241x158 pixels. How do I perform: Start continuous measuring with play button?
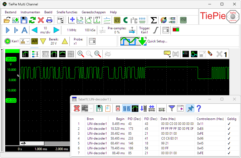pos(8,30)
